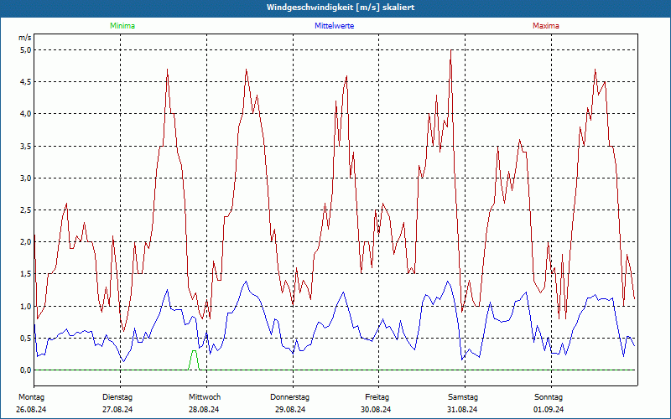
Task: Click the Montag day label
Action: coord(31,397)
